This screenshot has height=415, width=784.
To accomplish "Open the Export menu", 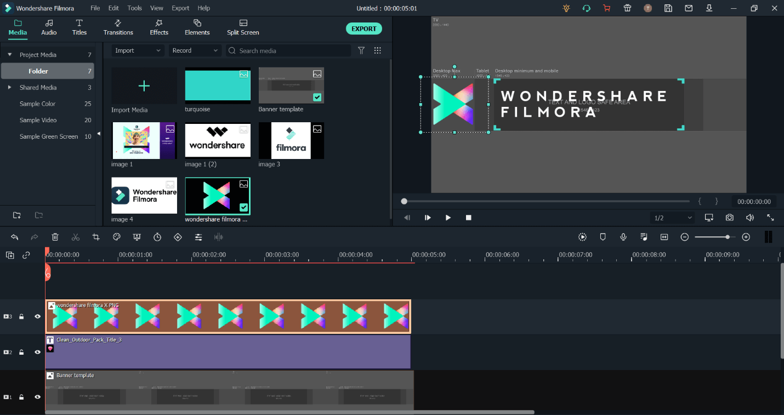I will (x=180, y=8).
